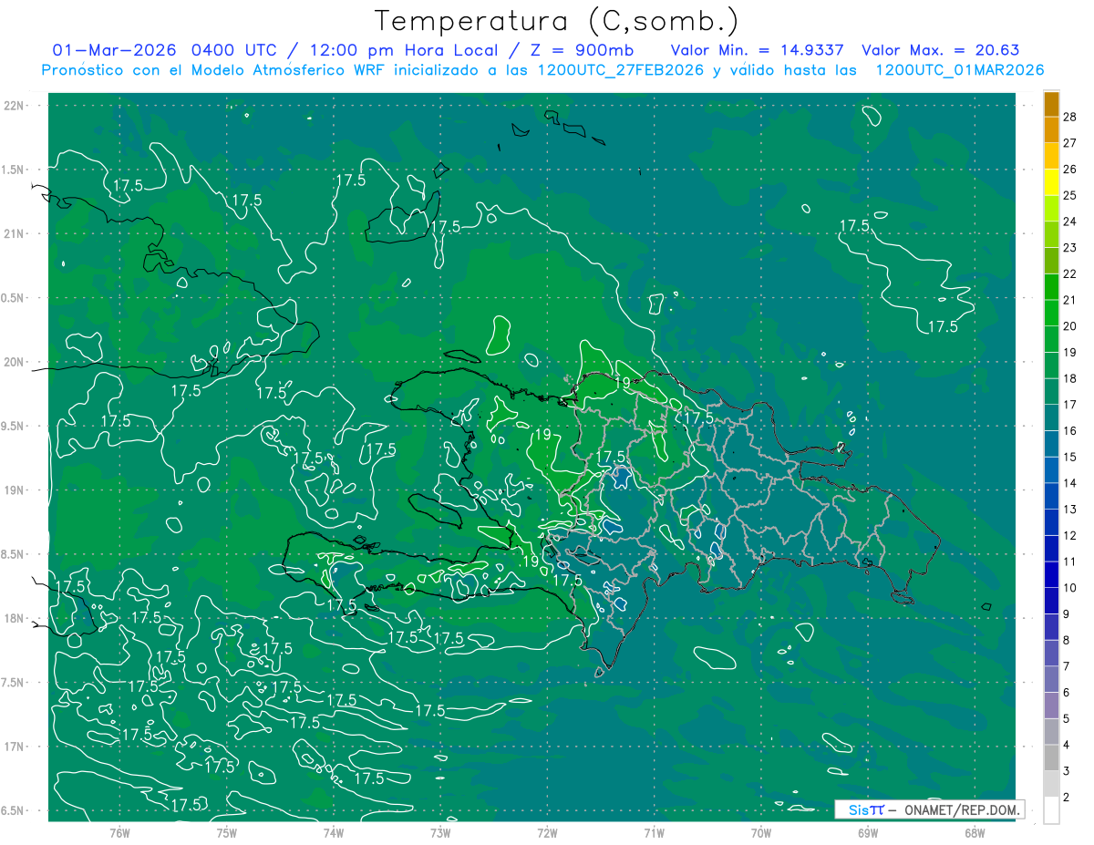Select the "01-Mar-2026" forecast date text

click(114, 50)
